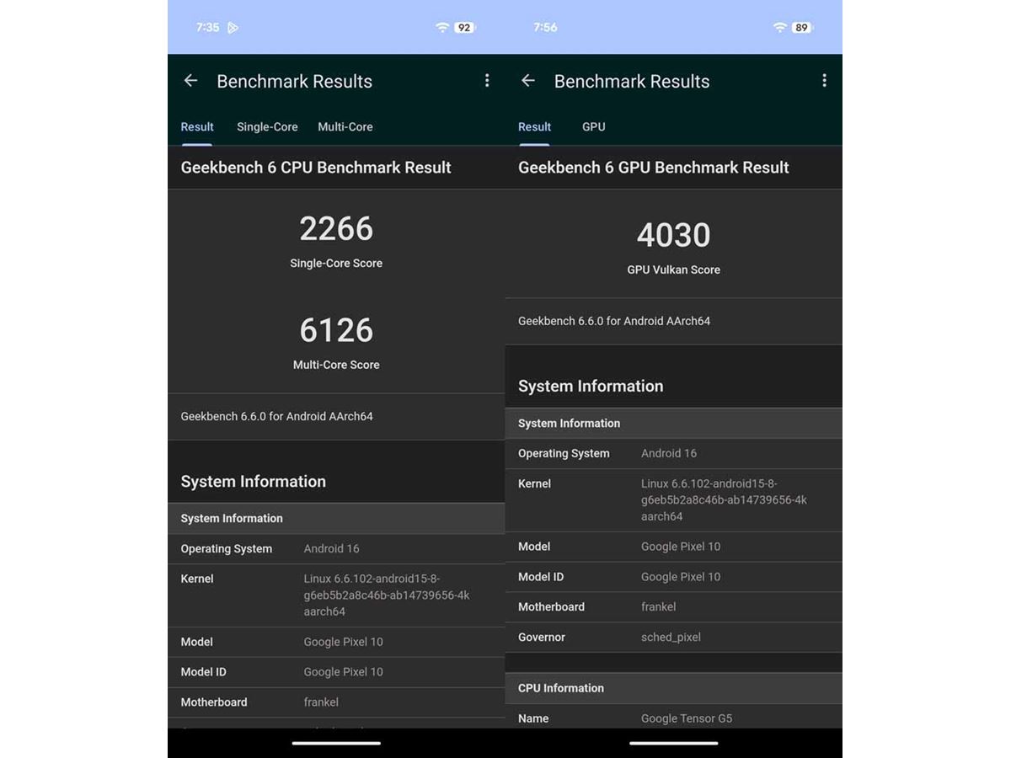The image size is (1011, 758).
Task: Tap the 4030 GPU Vulkan Score
Action: [x=673, y=236]
